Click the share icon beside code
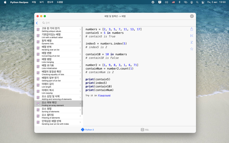 coord(192,29)
